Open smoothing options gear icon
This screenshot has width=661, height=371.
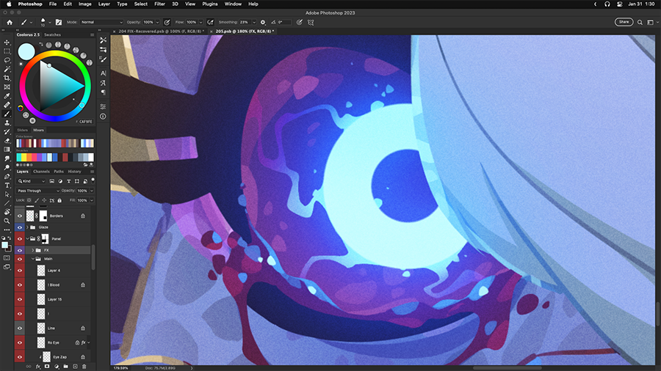tap(263, 22)
